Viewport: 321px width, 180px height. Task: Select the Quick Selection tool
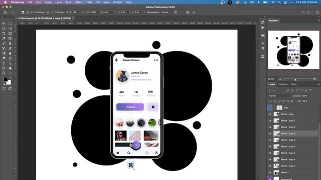pos(10,28)
